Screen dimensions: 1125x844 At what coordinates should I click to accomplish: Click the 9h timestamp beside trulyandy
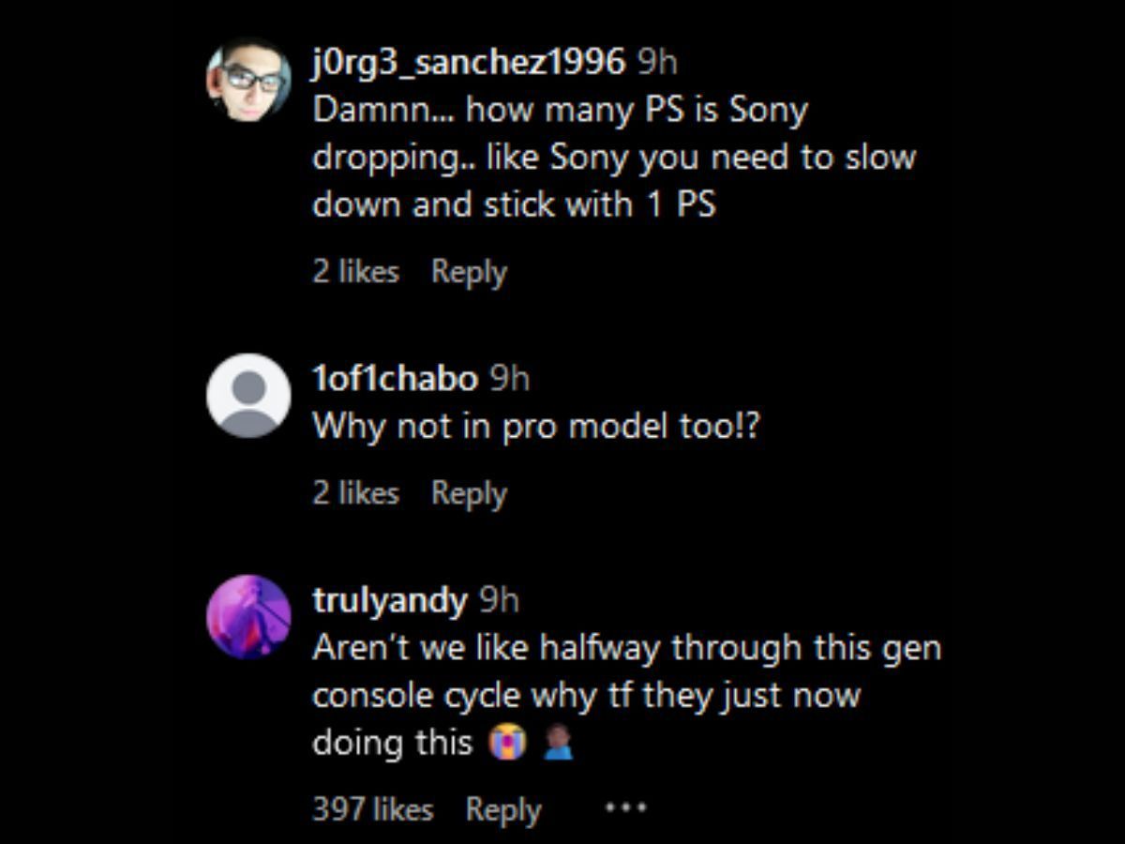pos(499,600)
